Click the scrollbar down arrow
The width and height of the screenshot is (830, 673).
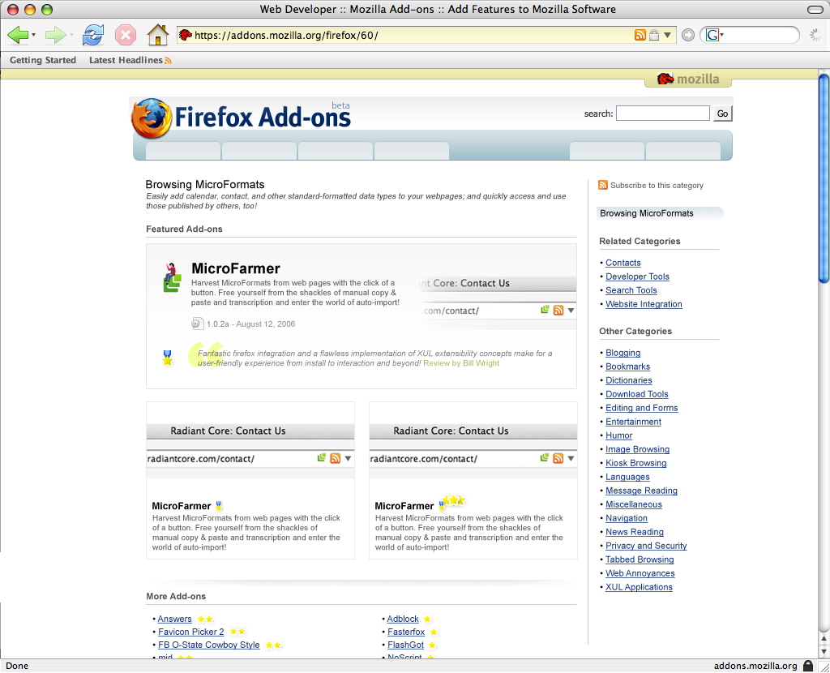824,652
